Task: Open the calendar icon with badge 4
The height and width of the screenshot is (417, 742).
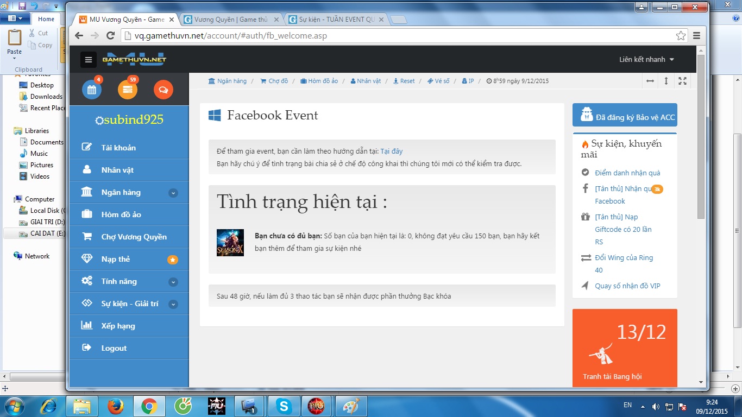Action: tap(92, 90)
